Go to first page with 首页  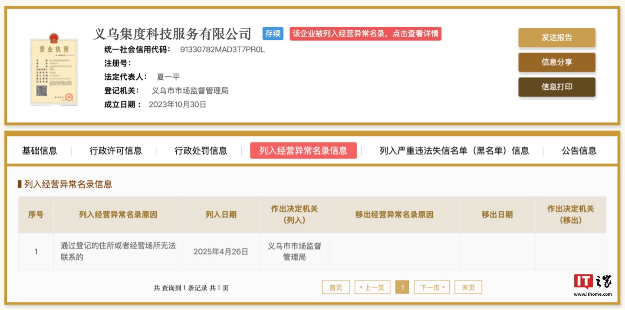click(x=336, y=287)
